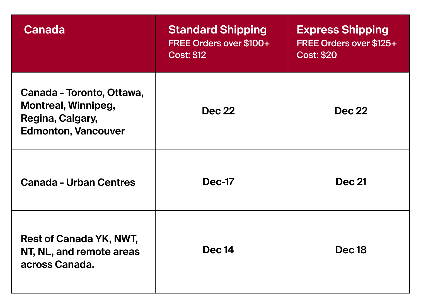This screenshot has width=421, height=308.
Task: Click the Cost: $12 label
Action: click(x=187, y=55)
